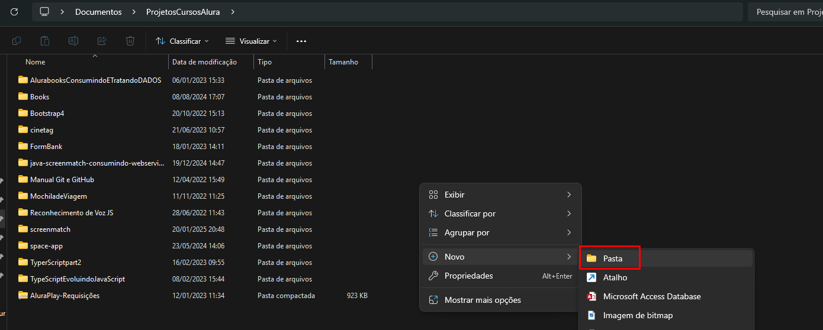
Task: Select Mostrar mais opções in context menu
Action: [x=500, y=300]
